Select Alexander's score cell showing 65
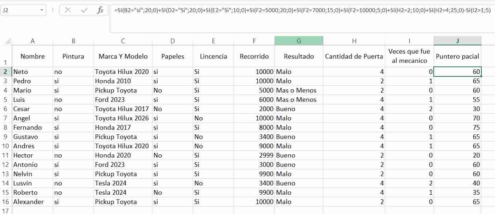 point(457,202)
